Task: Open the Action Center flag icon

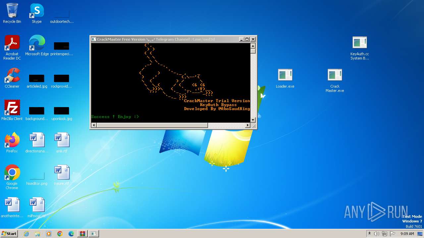Action: point(393,234)
